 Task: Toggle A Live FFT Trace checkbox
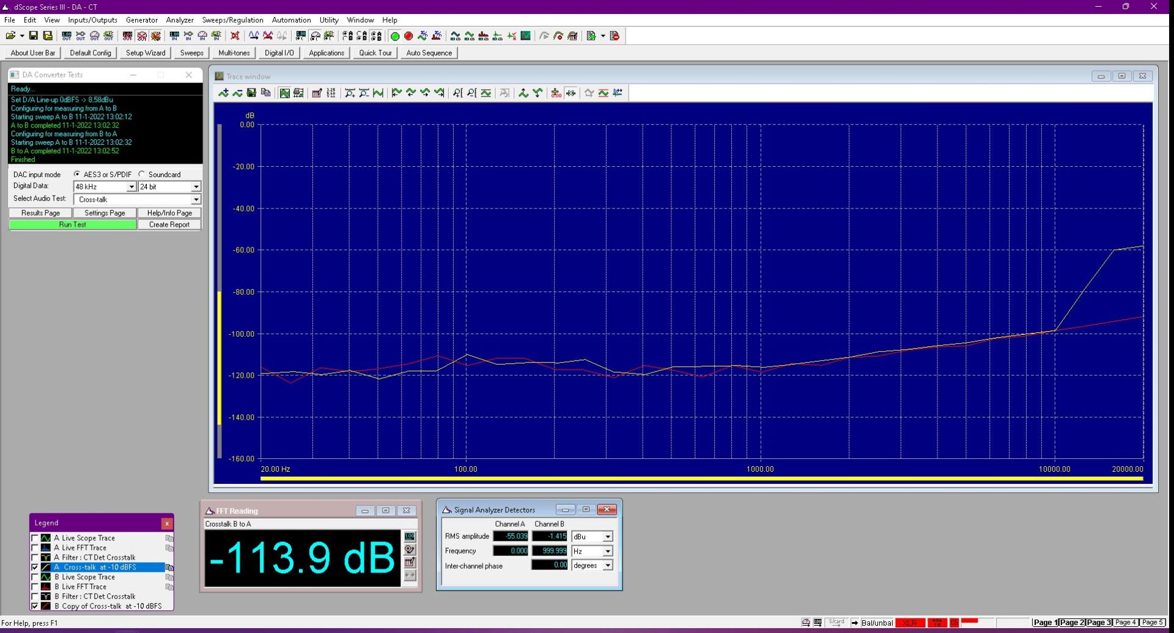tap(35, 548)
